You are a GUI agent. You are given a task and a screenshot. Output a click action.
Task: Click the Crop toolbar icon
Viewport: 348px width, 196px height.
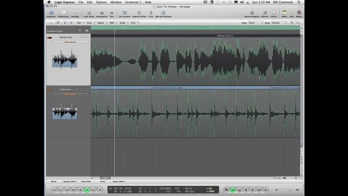(151, 14)
